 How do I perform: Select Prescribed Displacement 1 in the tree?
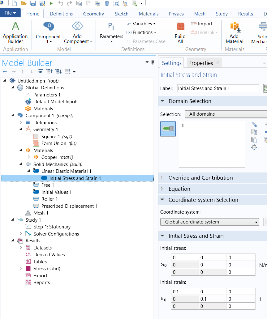(69, 206)
